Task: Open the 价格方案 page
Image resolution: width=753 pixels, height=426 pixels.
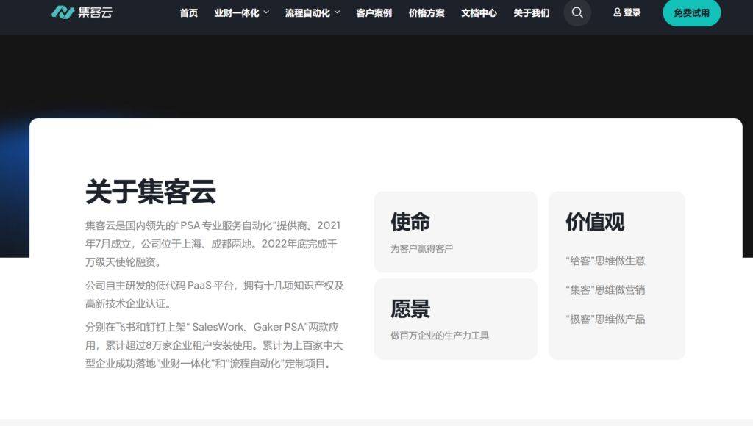Action: click(427, 12)
